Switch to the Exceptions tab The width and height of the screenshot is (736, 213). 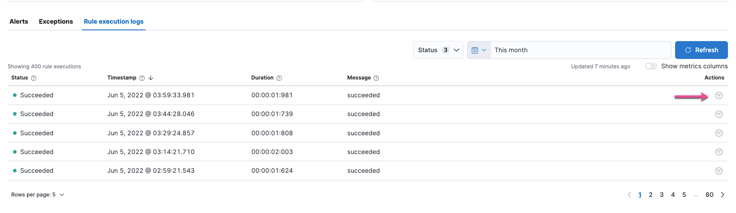pyautogui.click(x=56, y=21)
